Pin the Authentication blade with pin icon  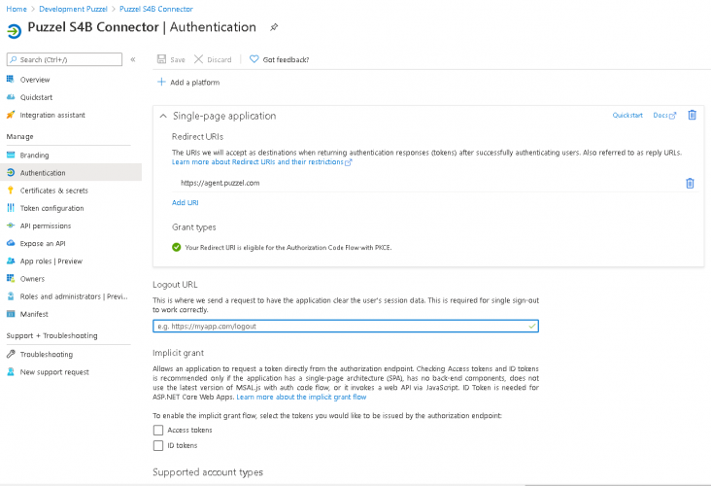tap(274, 27)
